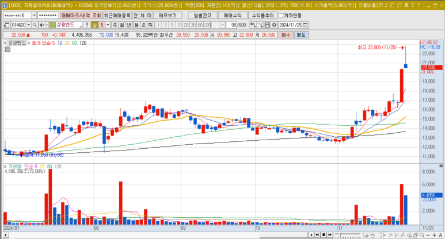Image resolution: width=445 pixels, height=239 pixels.
Task: Stop the chart replay
Action: (324, 235)
